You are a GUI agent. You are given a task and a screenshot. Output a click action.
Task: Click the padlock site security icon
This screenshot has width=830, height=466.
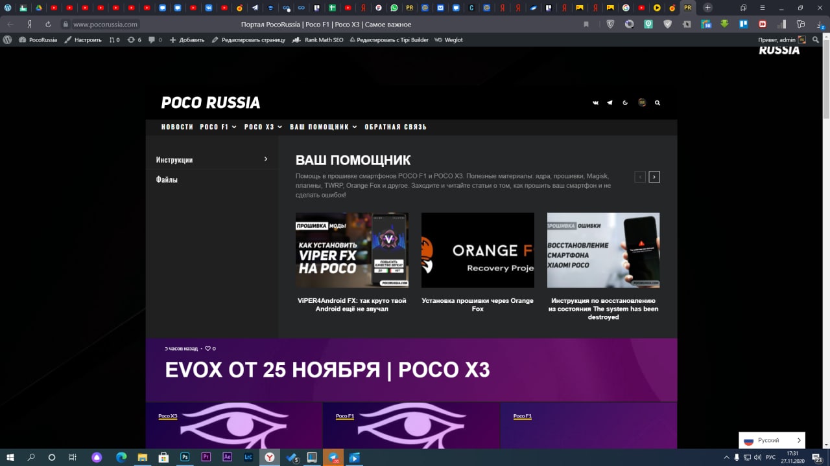point(65,24)
